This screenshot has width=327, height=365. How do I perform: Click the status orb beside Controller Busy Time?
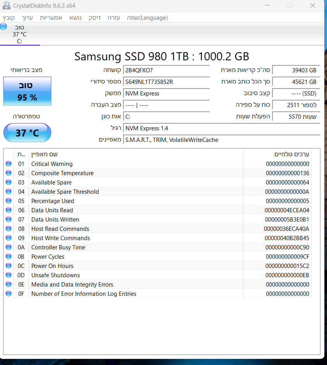(9, 247)
